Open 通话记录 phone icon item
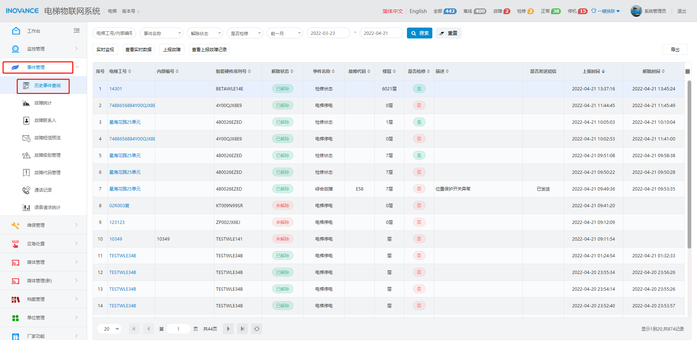 [43, 190]
